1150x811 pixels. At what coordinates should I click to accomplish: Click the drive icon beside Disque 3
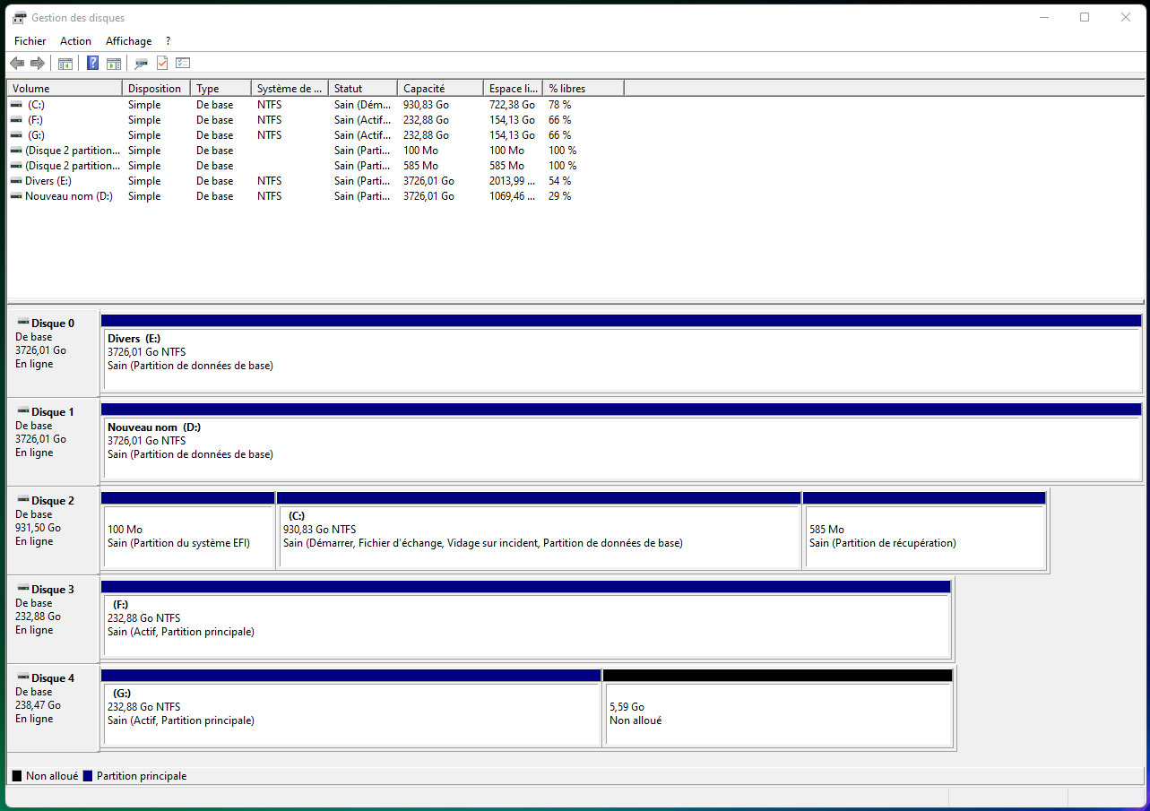click(22, 589)
